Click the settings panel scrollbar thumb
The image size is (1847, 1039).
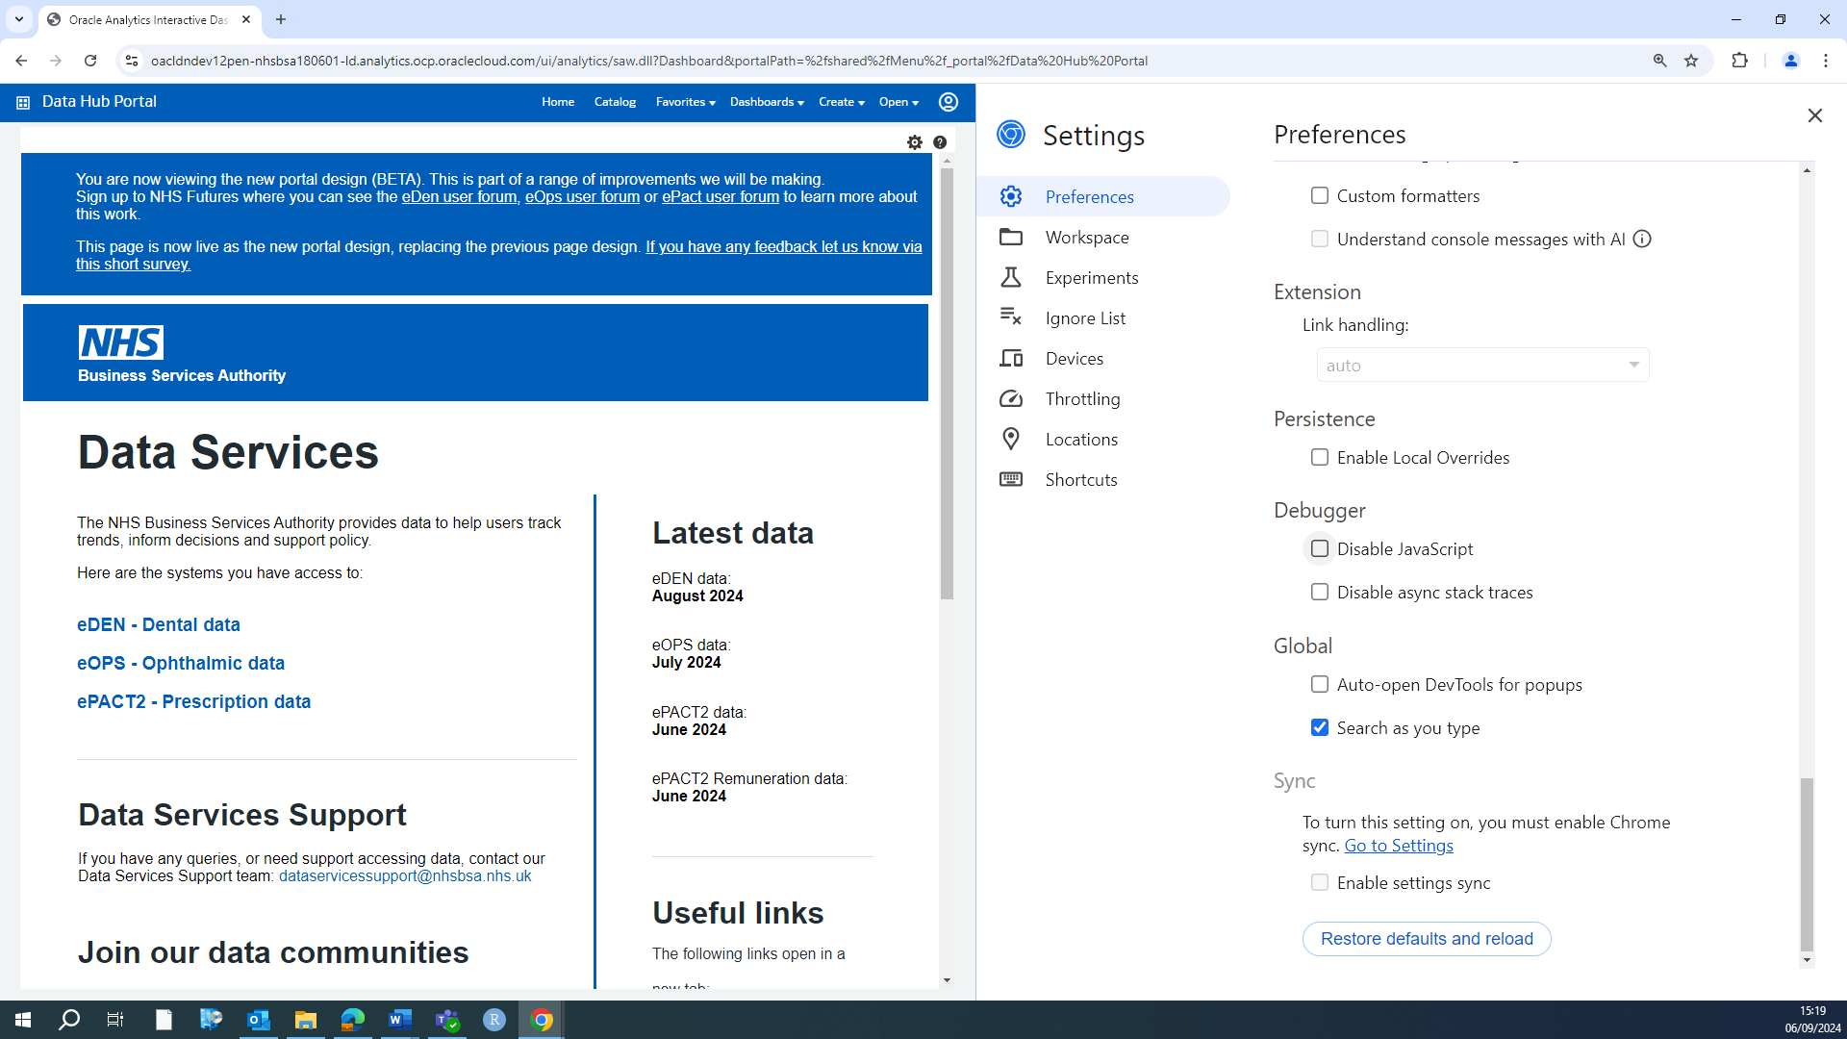click(1807, 863)
